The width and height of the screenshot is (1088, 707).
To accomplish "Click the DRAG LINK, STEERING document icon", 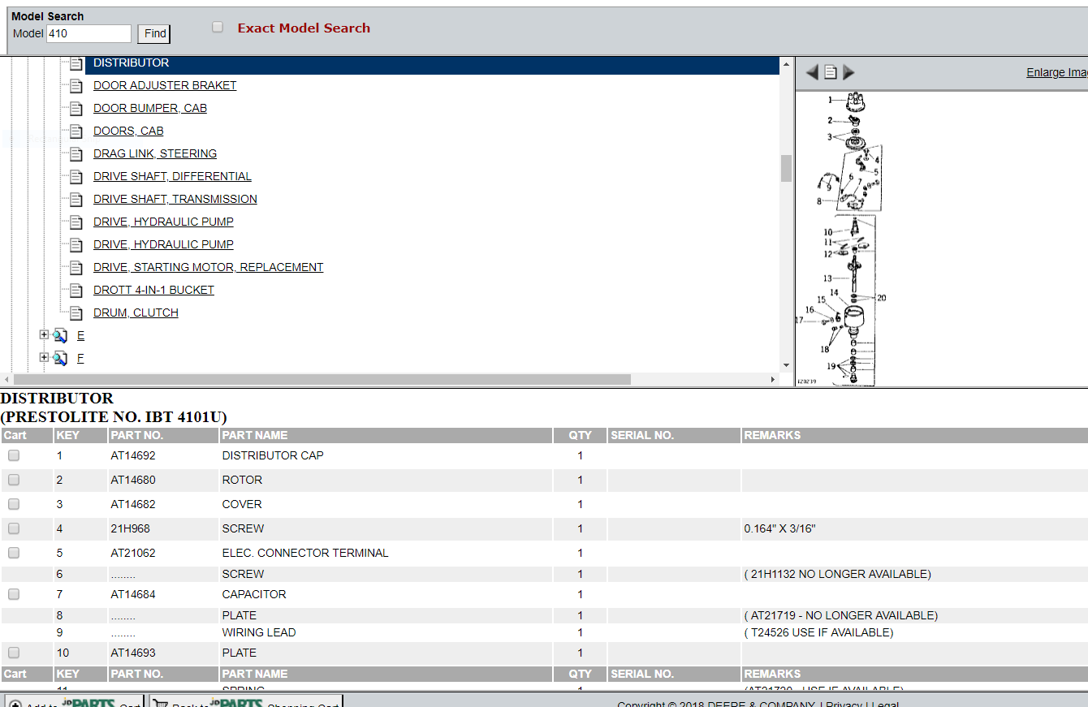I will pyautogui.click(x=76, y=154).
